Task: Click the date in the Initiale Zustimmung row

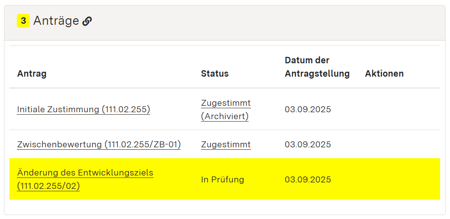Action: pos(307,109)
